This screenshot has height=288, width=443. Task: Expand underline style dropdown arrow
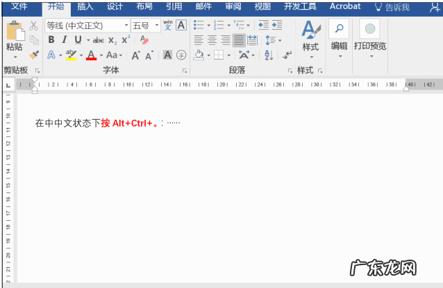(x=88, y=41)
